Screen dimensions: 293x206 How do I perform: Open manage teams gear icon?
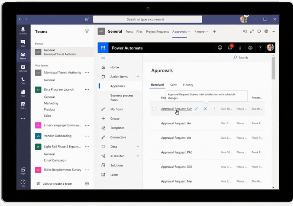click(87, 184)
